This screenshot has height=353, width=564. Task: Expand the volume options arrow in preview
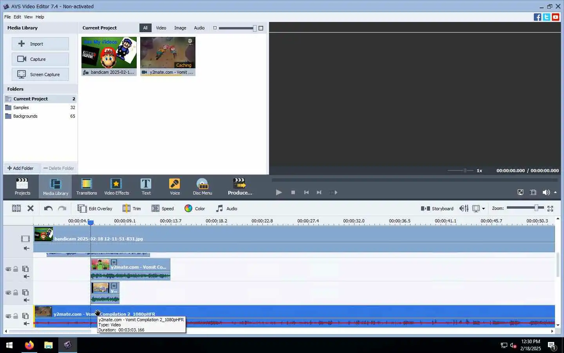(x=555, y=192)
